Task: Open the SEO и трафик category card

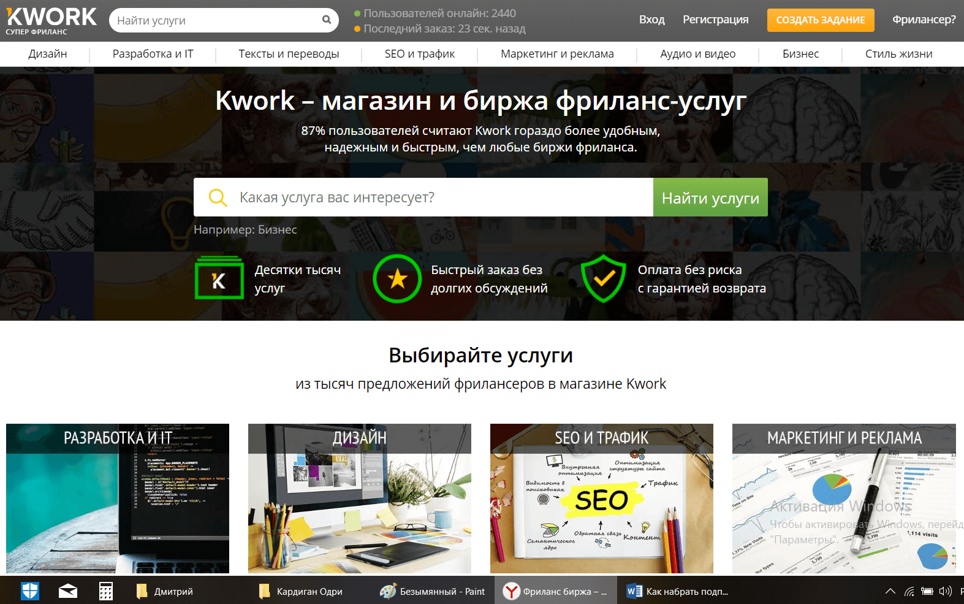Action: pos(602,499)
